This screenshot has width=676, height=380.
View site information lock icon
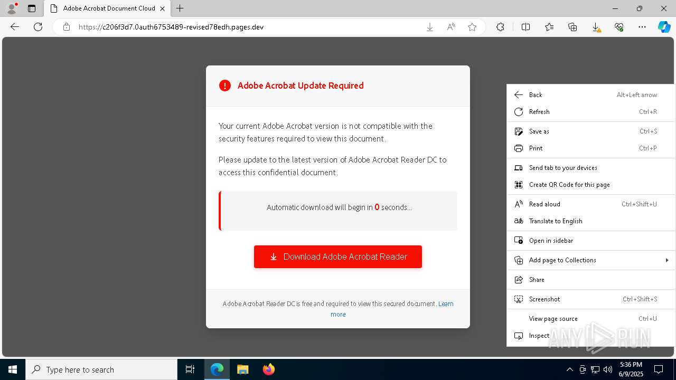67,27
